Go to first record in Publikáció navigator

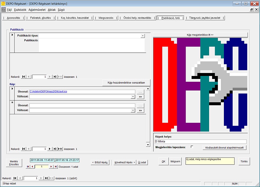click(x=24, y=77)
